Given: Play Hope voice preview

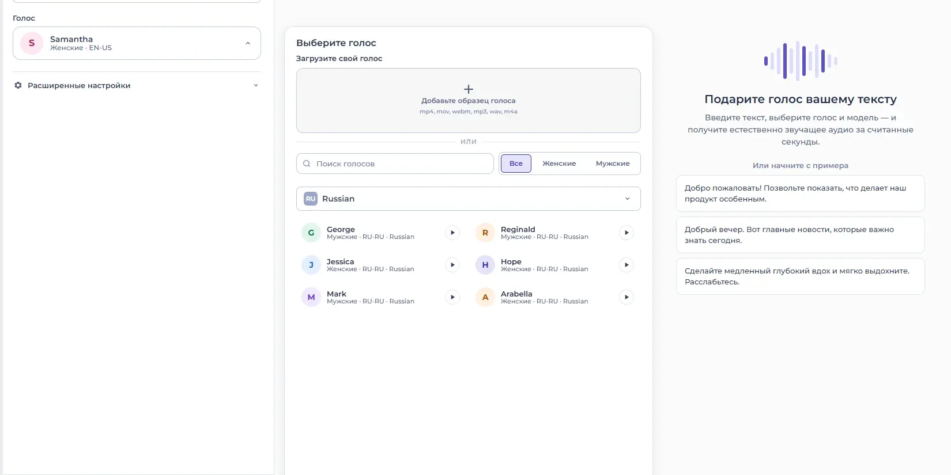Looking at the screenshot, I should pos(627,265).
